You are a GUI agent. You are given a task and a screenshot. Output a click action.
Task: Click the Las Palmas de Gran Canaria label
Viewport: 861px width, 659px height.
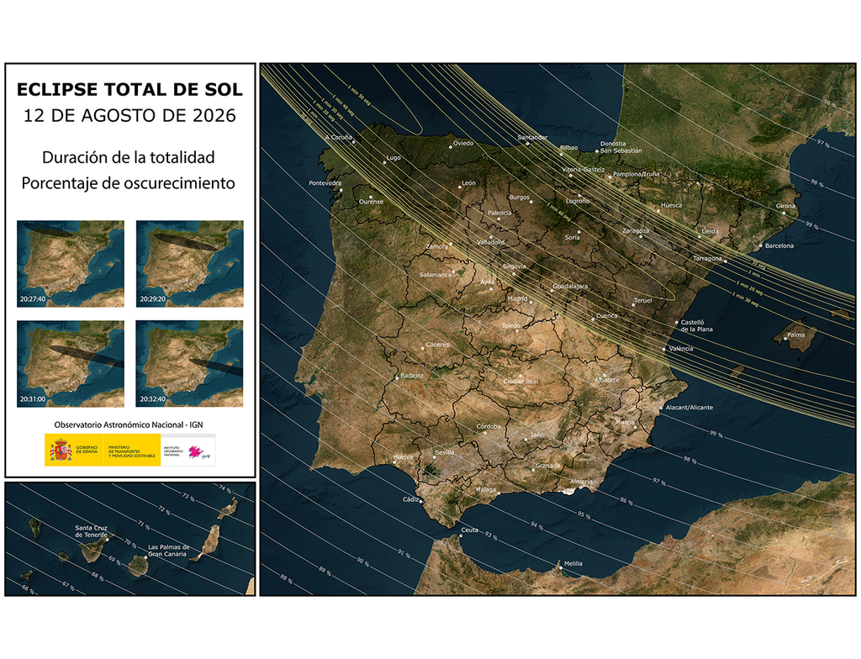click(169, 551)
